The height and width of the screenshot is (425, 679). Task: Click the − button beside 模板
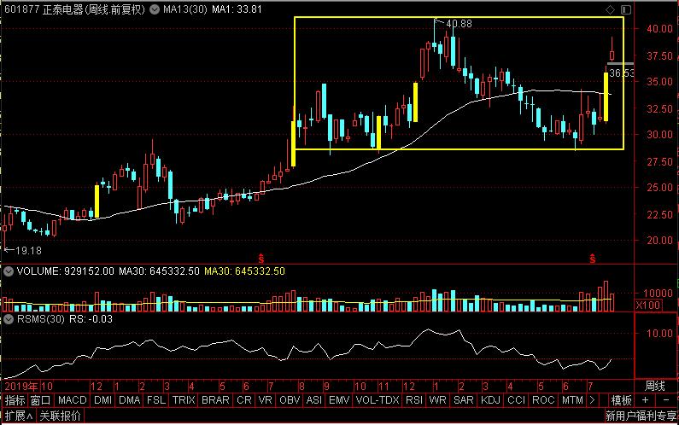666,400
